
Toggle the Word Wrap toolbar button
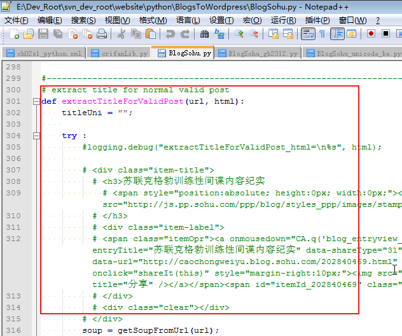pos(308,34)
